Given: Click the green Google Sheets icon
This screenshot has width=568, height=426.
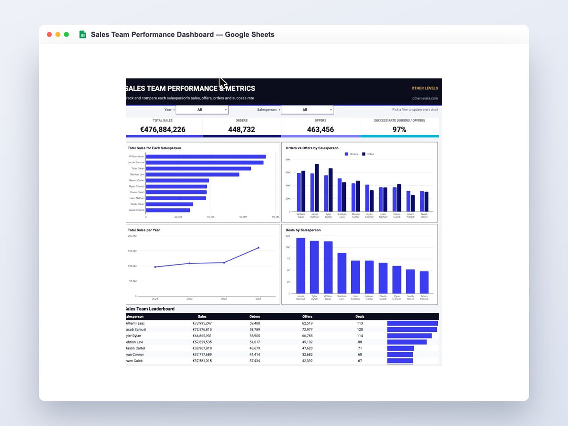Looking at the screenshot, I should pyautogui.click(x=82, y=35).
